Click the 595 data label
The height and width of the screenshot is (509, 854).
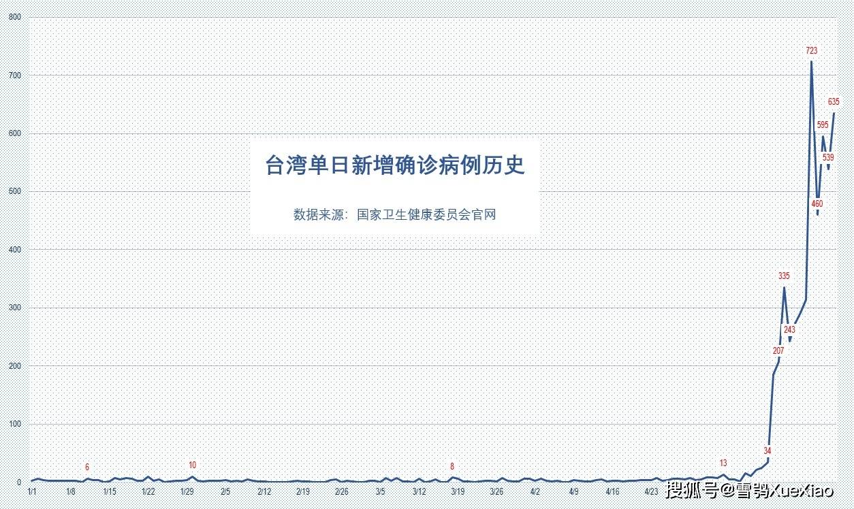(x=823, y=125)
